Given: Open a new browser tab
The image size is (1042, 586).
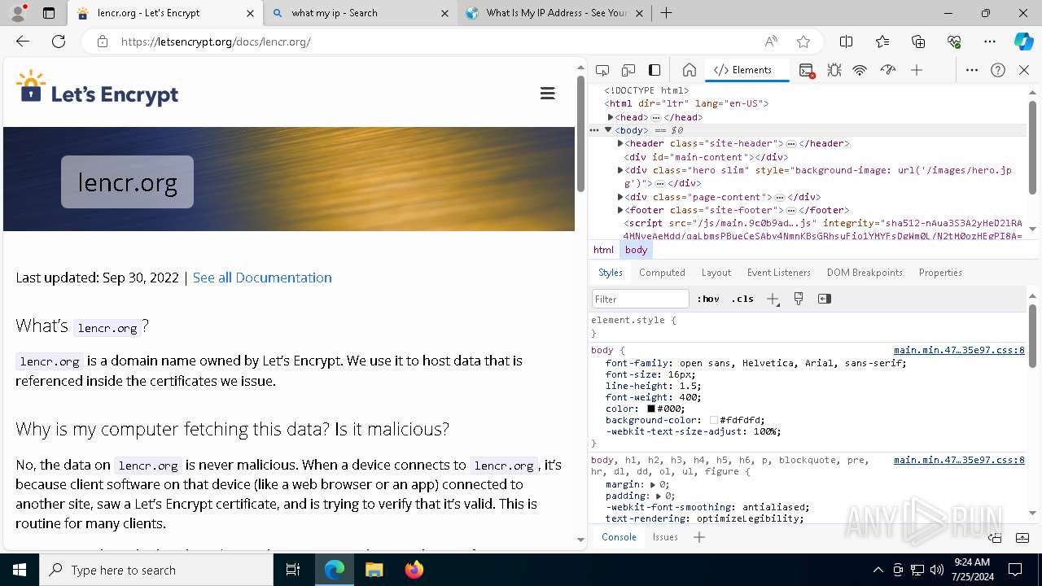Looking at the screenshot, I should click(667, 13).
